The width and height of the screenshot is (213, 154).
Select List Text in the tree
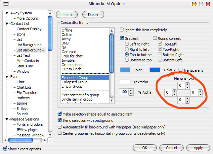click(x=23, y=55)
